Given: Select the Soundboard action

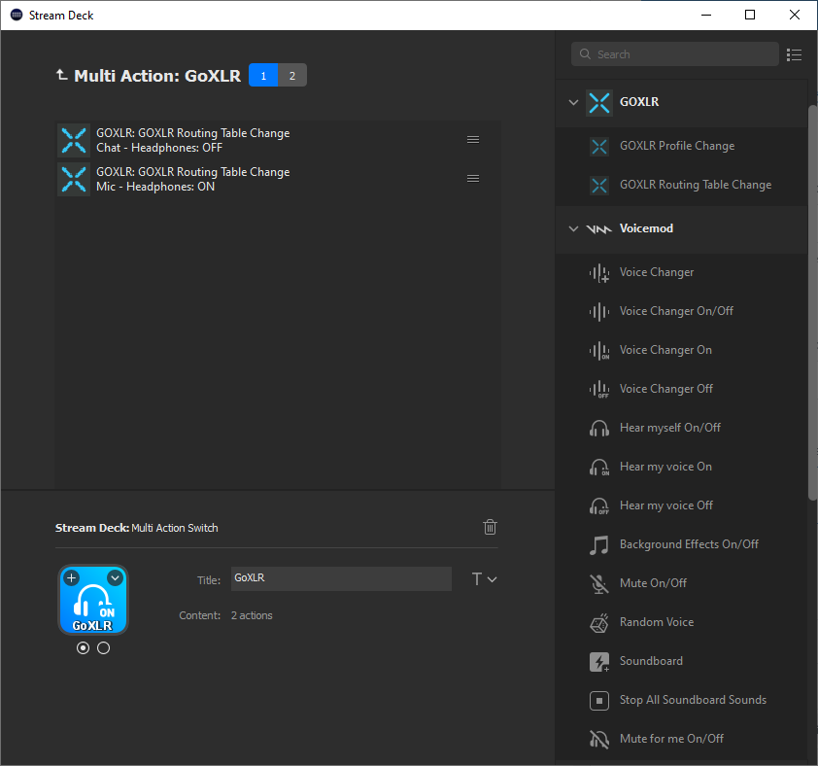Looking at the screenshot, I should [682, 662].
